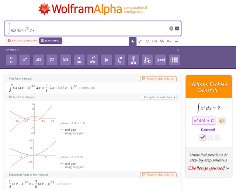Click the Wolfram Problem Generator header
Screen dimensions: 236x190
(209, 87)
